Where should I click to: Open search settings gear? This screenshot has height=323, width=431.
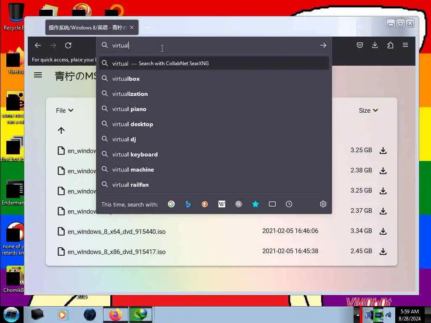coord(323,204)
